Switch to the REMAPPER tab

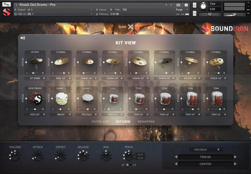click(x=146, y=122)
